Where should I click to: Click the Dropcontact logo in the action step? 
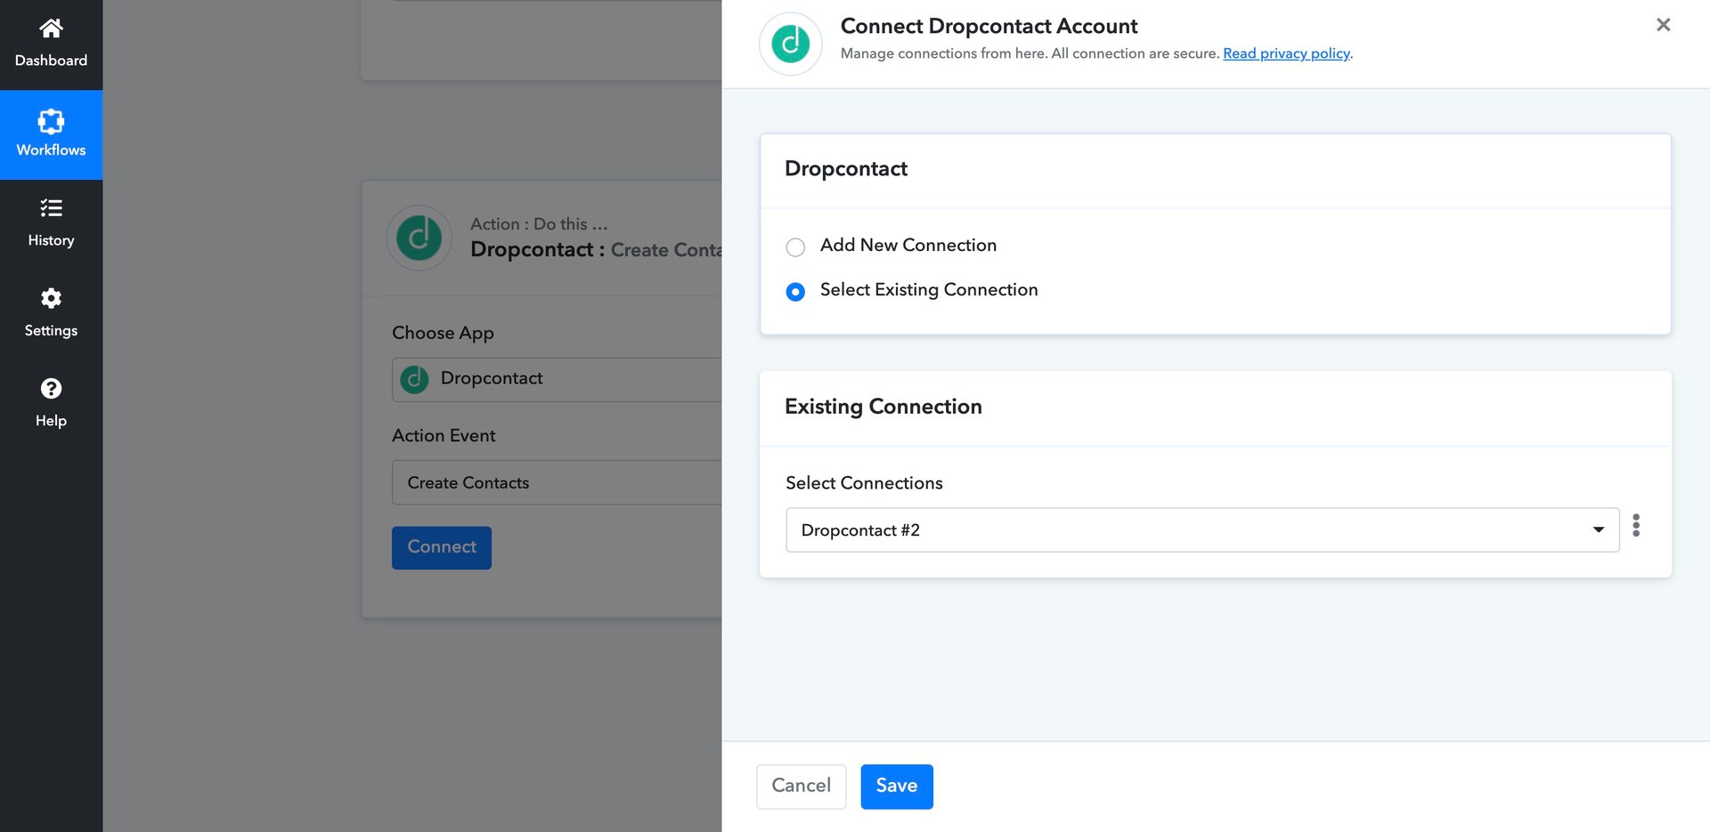pos(419,238)
